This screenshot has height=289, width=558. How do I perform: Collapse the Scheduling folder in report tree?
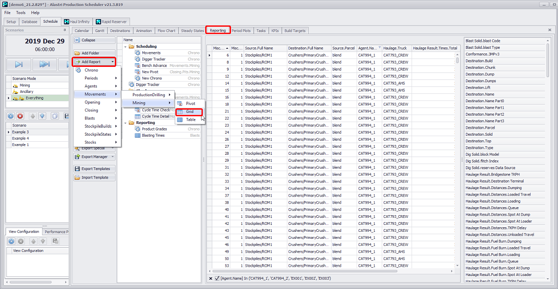click(126, 46)
